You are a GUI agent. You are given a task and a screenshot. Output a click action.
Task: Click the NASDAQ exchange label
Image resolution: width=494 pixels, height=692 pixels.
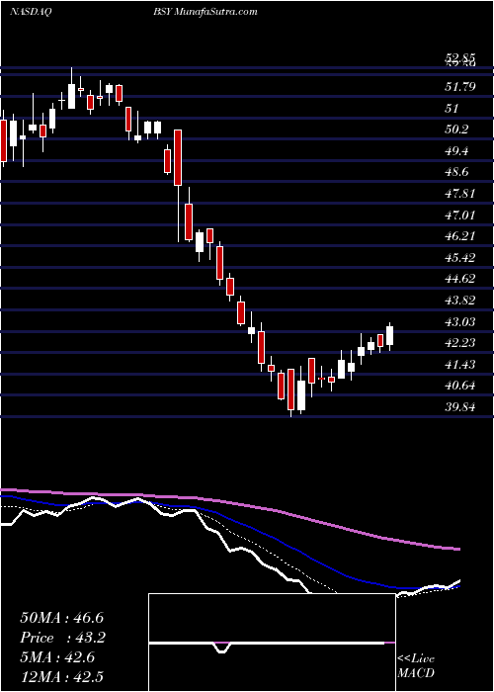pyautogui.click(x=29, y=12)
